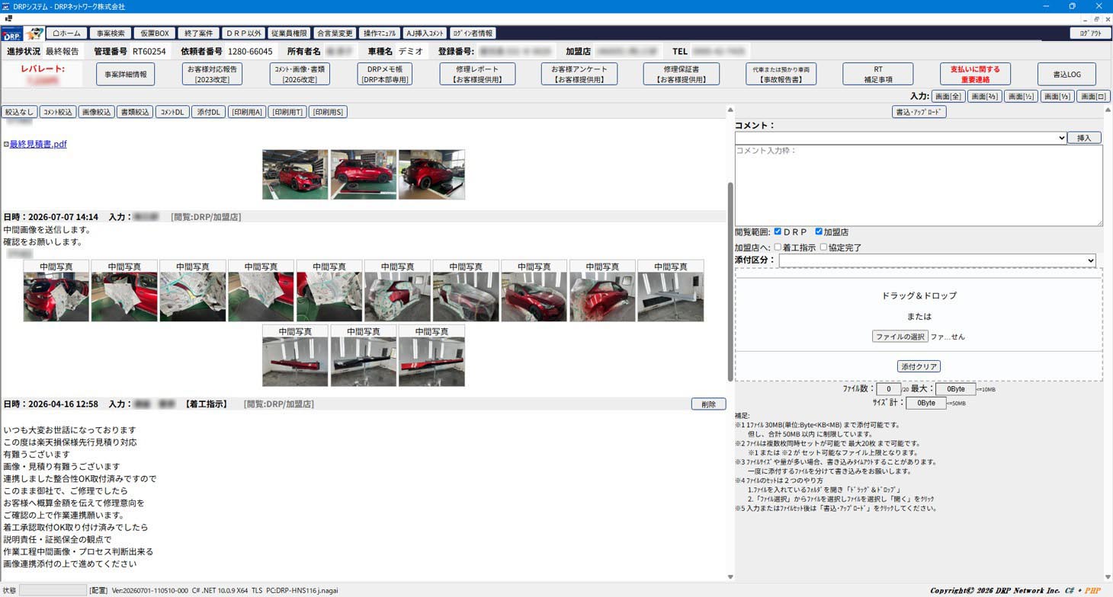Open the first red car photo under 最終見積書.pdf
1113x597 pixels.
coord(295,174)
